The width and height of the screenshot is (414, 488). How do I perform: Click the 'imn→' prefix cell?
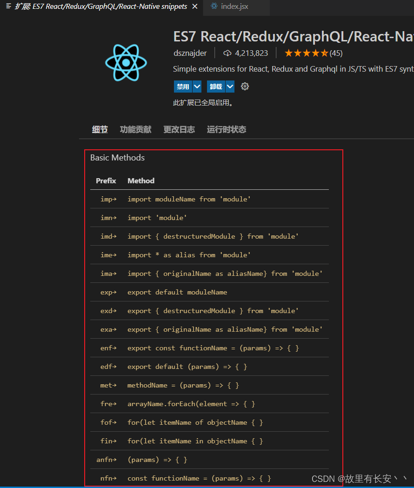tap(108, 218)
